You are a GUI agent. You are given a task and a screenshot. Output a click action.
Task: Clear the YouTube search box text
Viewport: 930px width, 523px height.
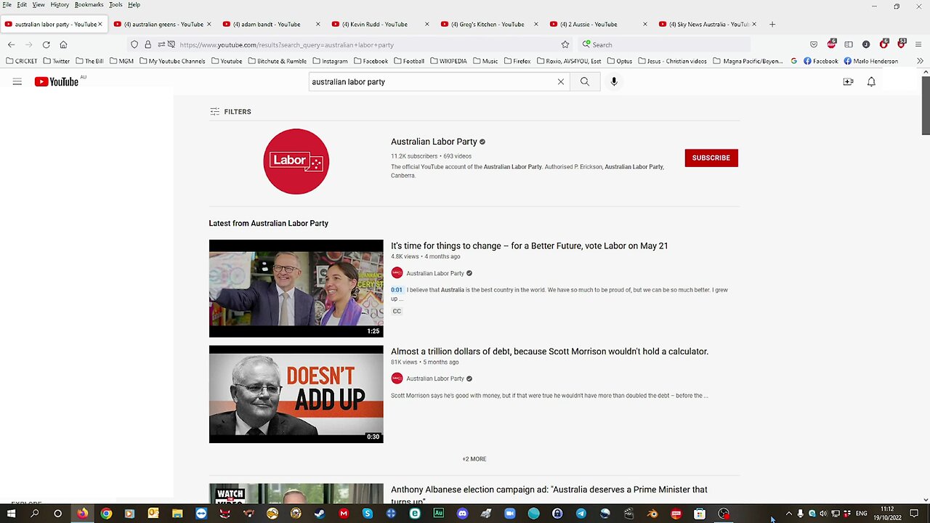[561, 82]
